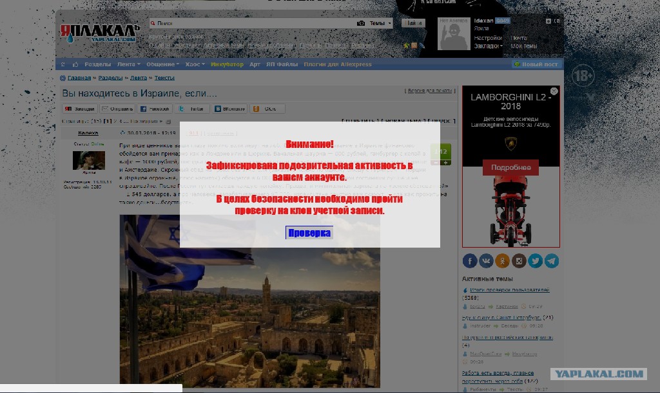Click the user avatar image
The width and height of the screenshot is (660, 393).
[454, 33]
